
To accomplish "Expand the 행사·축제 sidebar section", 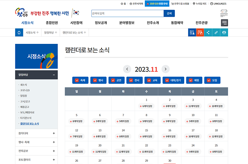I will pos(36,142).
